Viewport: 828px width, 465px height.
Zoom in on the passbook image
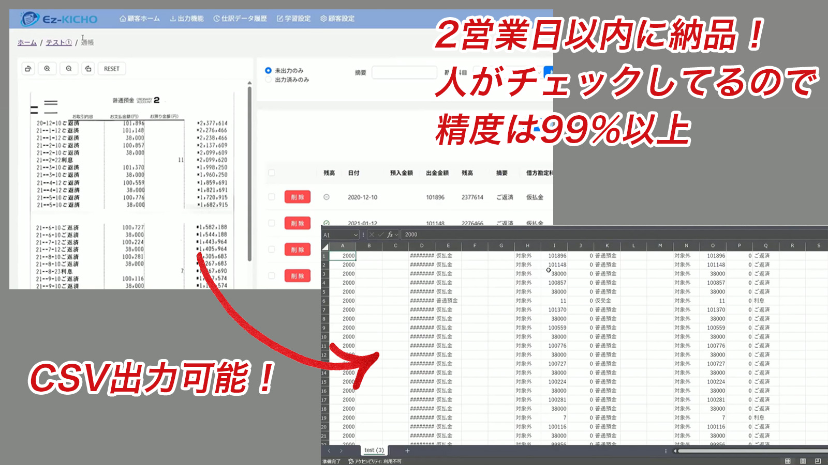47,69
